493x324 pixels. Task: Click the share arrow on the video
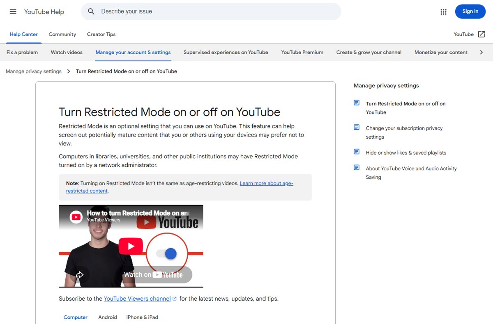click(x=80, y=275)
